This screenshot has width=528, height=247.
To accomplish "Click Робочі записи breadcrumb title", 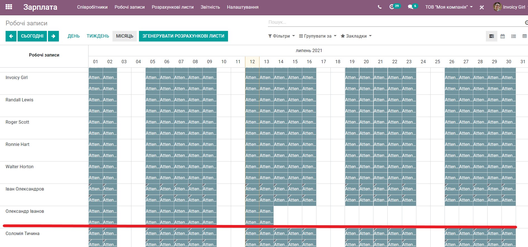I will point(27,23).
